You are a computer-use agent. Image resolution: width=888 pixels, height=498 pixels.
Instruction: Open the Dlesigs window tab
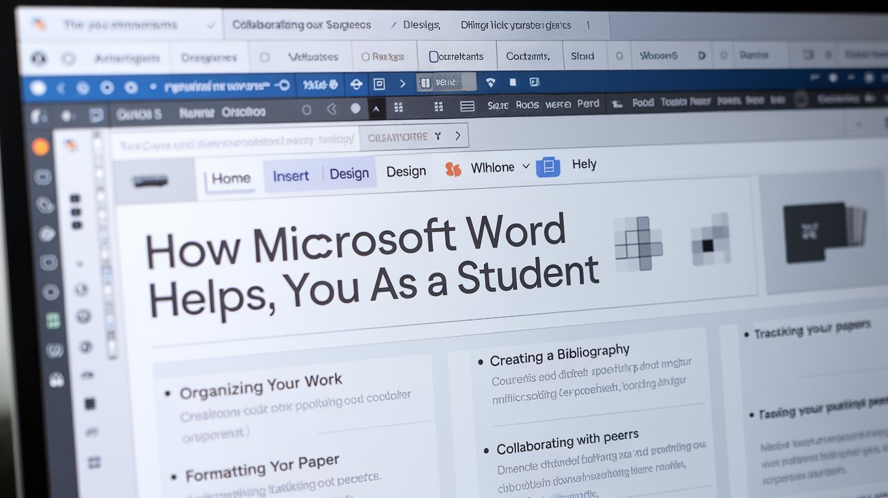point(422,25)
